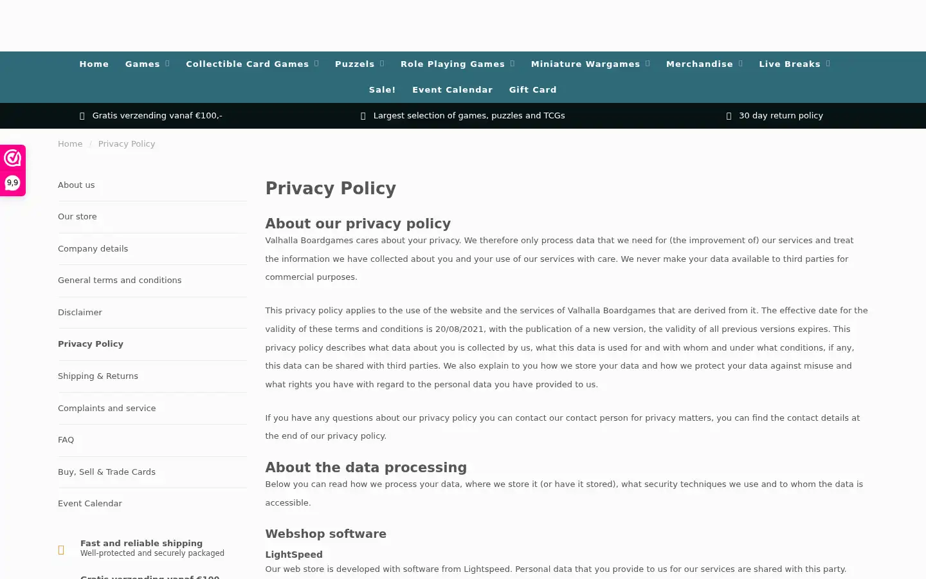Open the Company details sidebar link

pos(93,248)
